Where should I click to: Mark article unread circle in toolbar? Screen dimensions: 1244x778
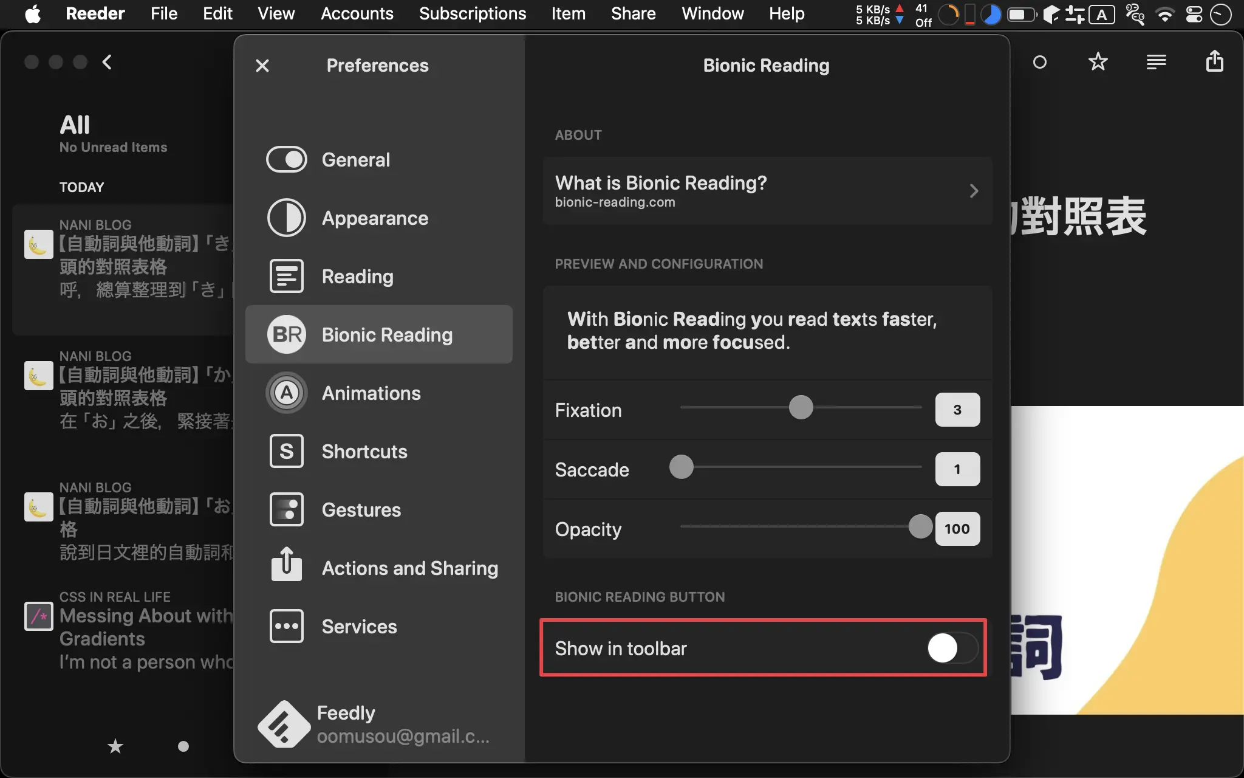pos(1039,62)
